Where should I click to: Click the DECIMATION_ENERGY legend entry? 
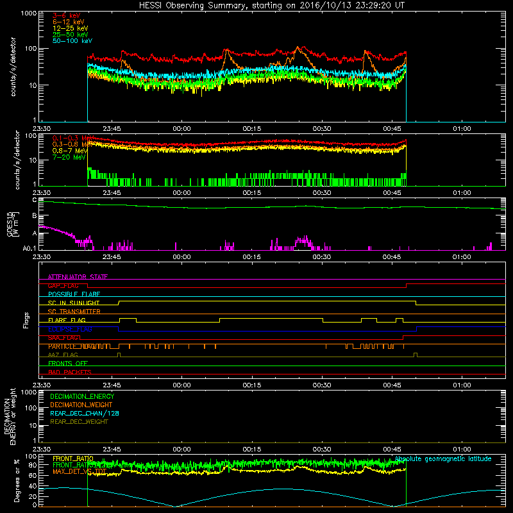[x=82, y=396]
